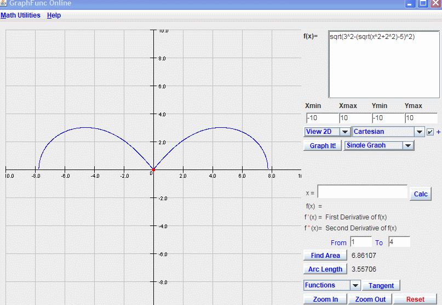Click the Graph It! button
This screenshot has height=305, width=442.
point(323,146)
